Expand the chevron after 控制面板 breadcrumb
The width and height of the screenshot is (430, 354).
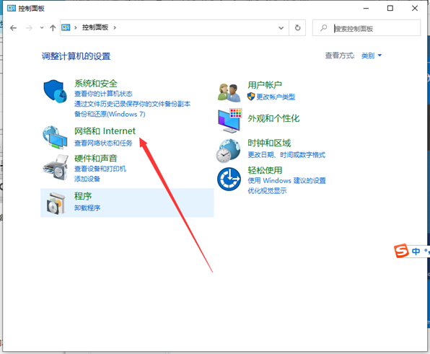[115, 27]
